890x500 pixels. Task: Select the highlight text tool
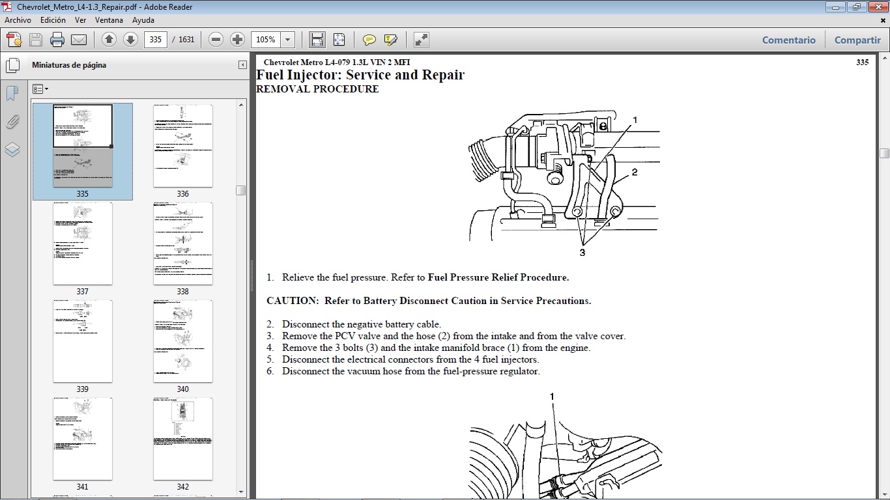pos(390,40)
